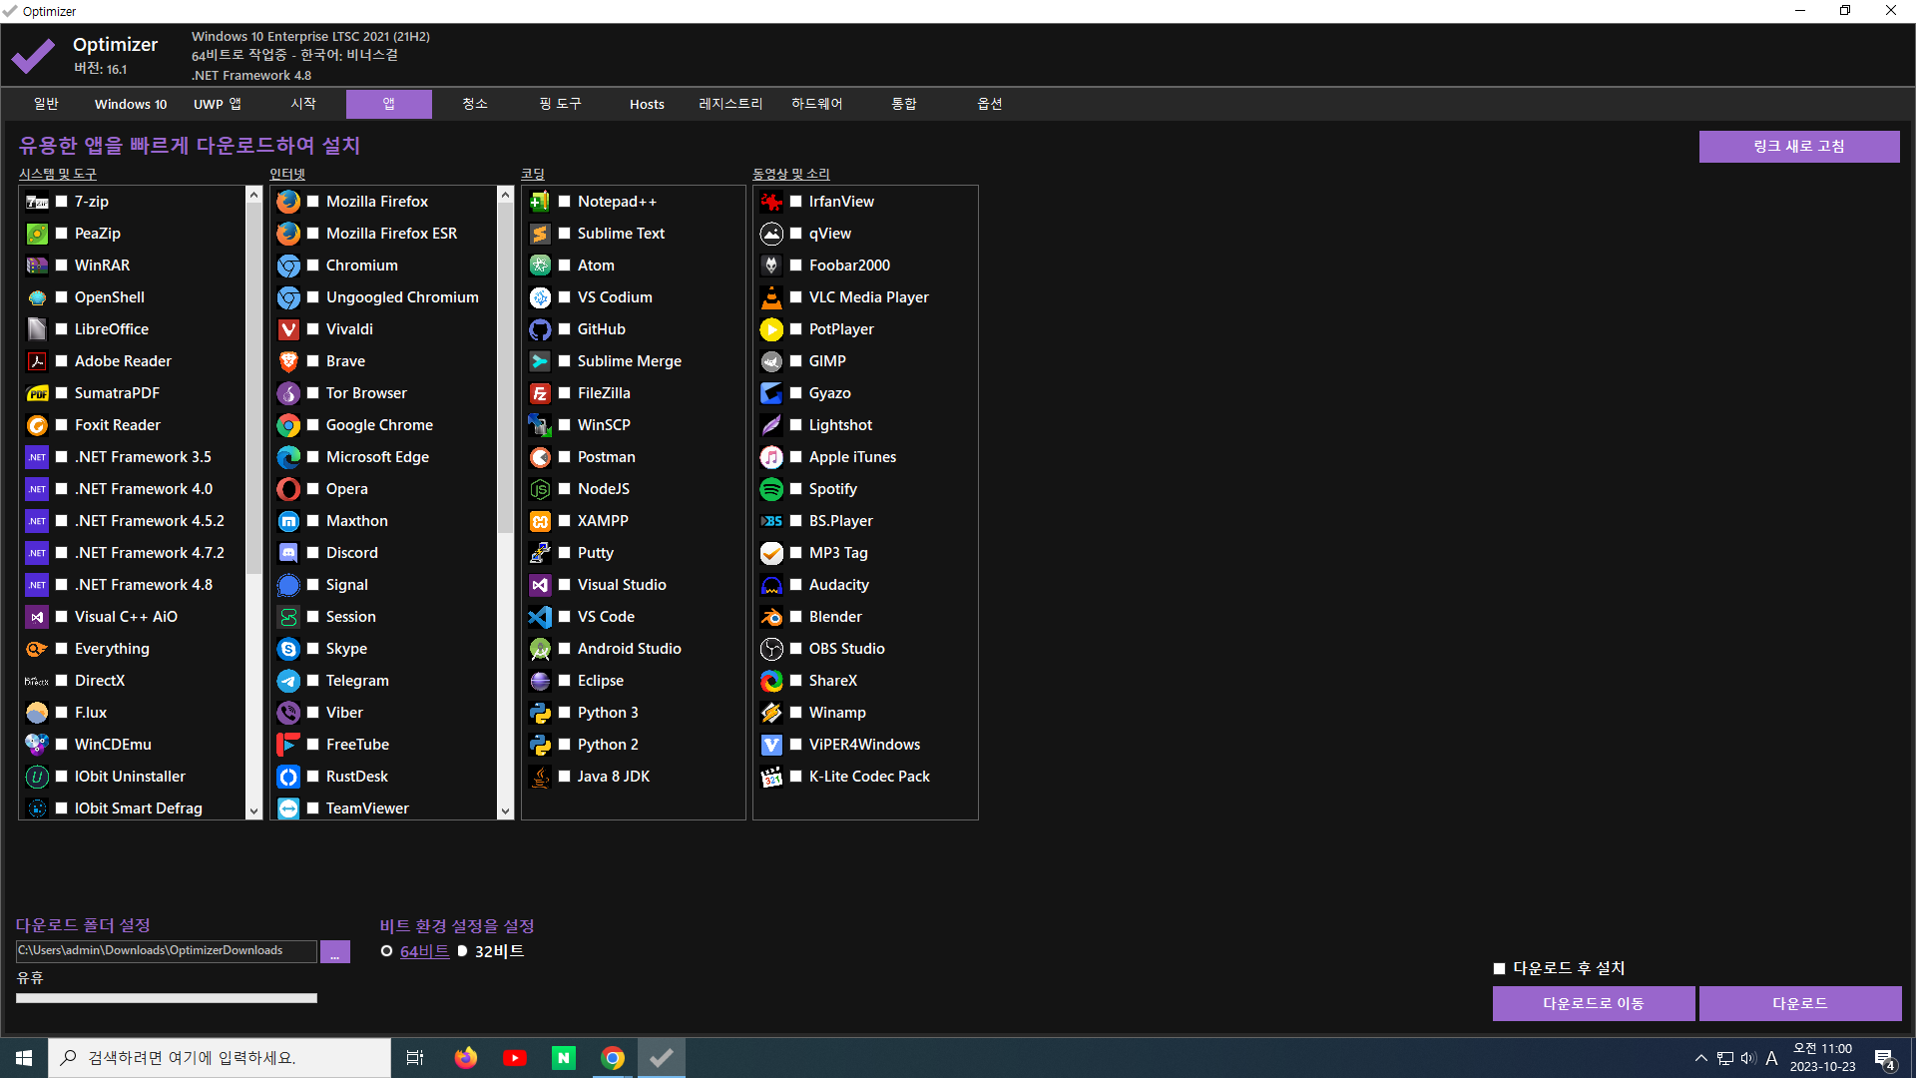Check the PeaZip checkbox
Screen dimensions: 1916x1078
click(62, 234)
